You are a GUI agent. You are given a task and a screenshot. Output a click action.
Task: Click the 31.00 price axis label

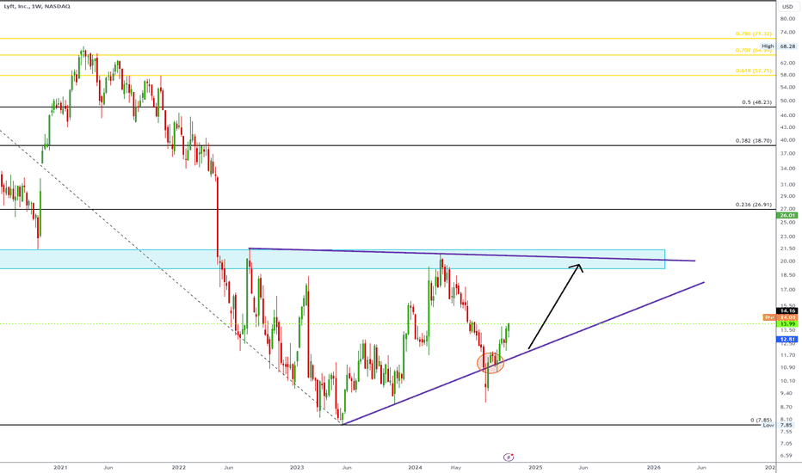787,185
